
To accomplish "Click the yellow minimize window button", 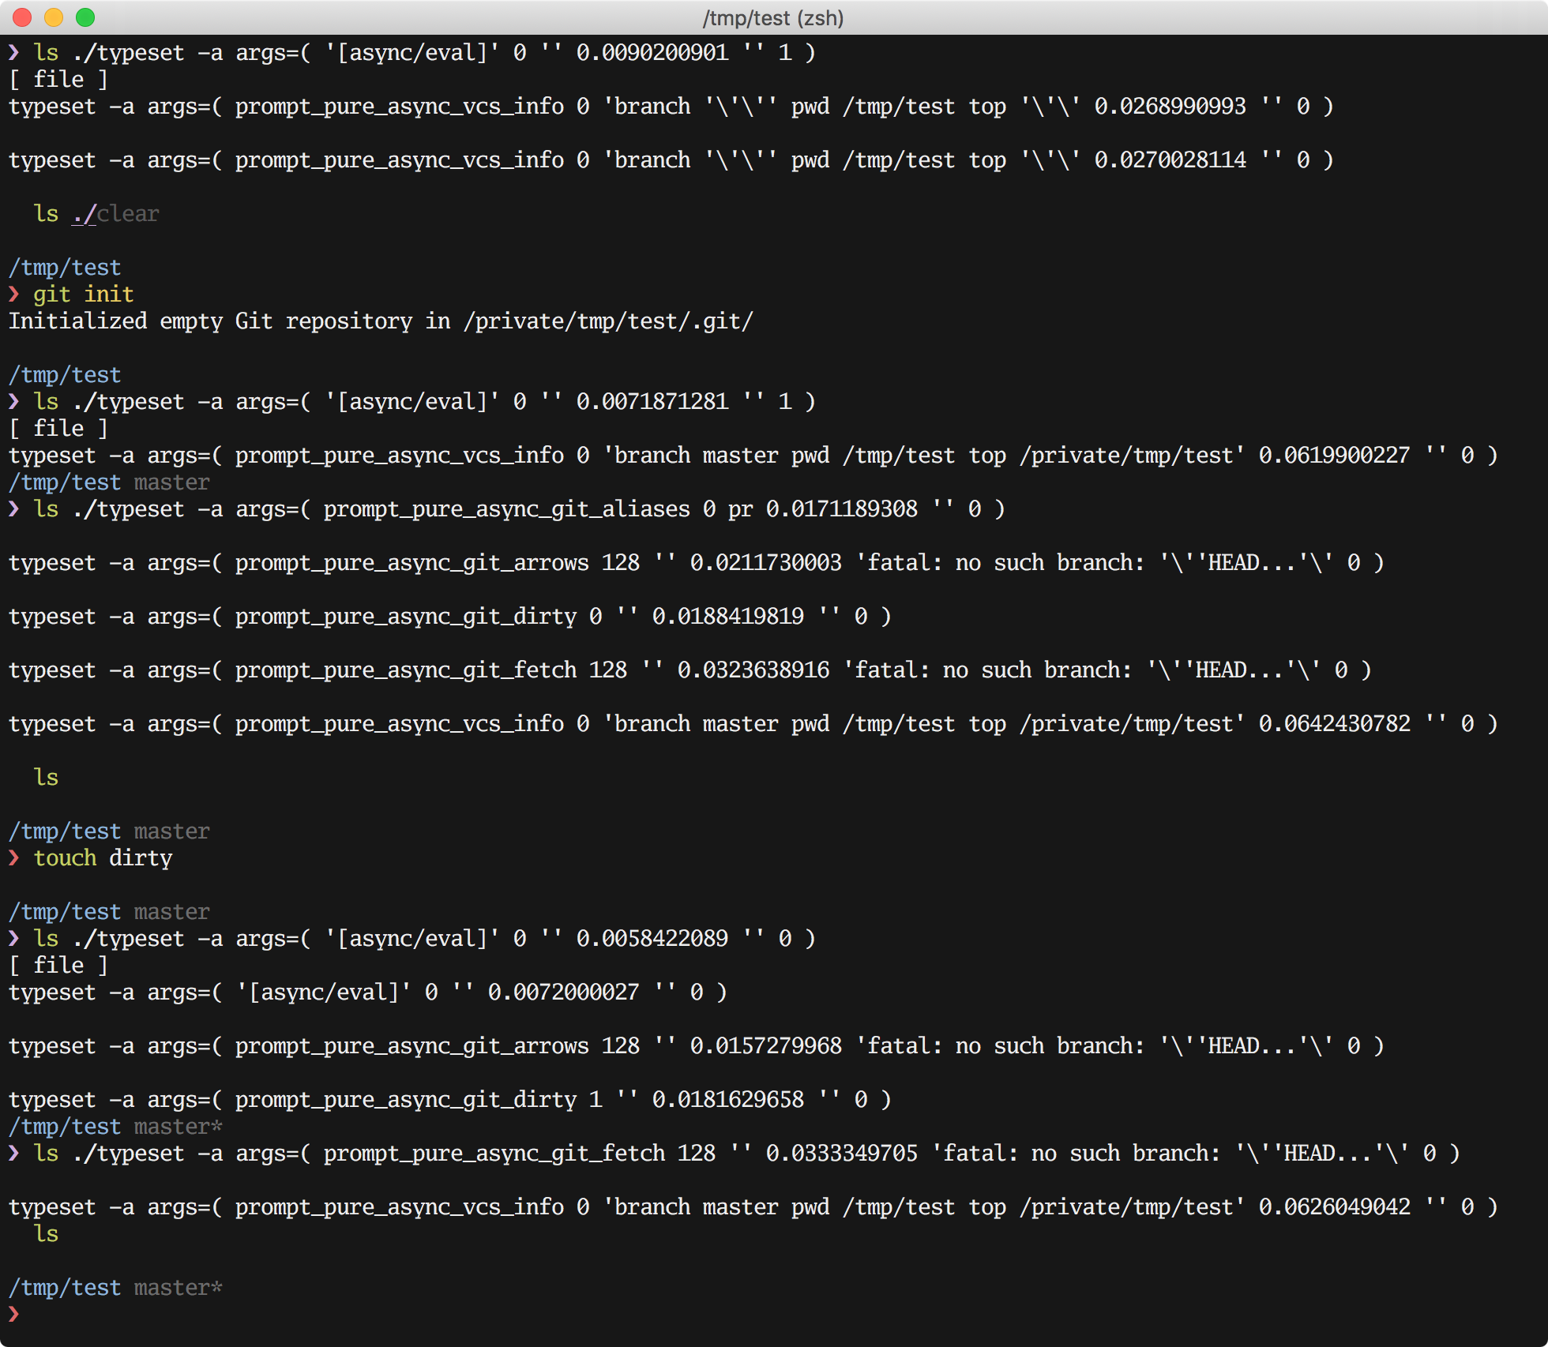I will click(x=54, y=17).
